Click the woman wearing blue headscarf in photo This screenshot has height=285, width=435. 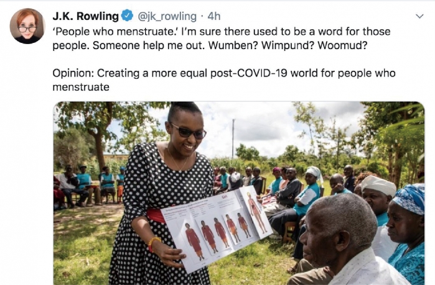tap(406, 232)
